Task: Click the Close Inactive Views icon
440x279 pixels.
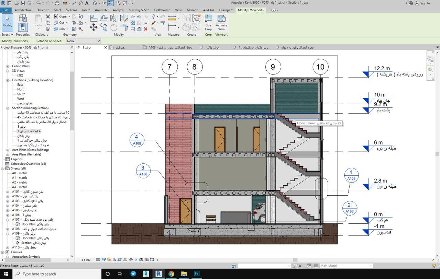Action: [x=118, y=3]
